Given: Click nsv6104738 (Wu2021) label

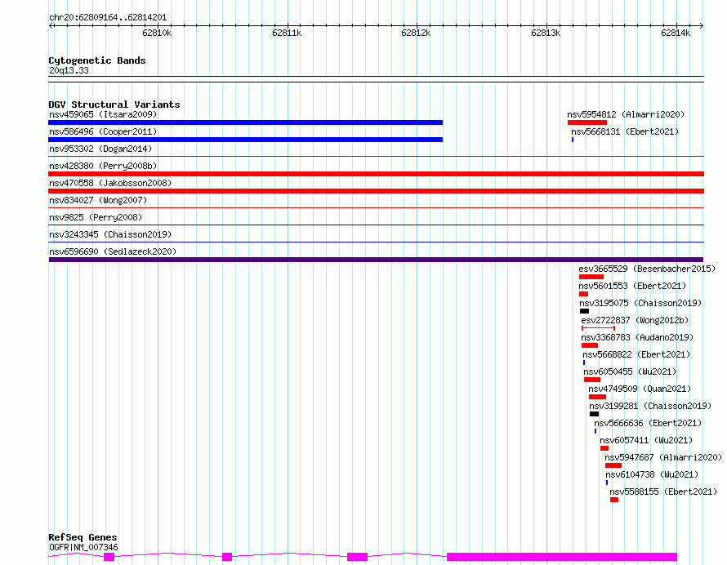Looking at the screenshot, I should [x=652, y=474].
